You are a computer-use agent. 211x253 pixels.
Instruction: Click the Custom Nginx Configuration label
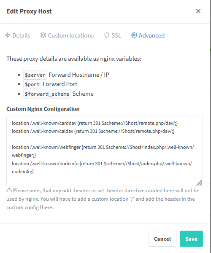pyautogui.click(x=43, y=109)
